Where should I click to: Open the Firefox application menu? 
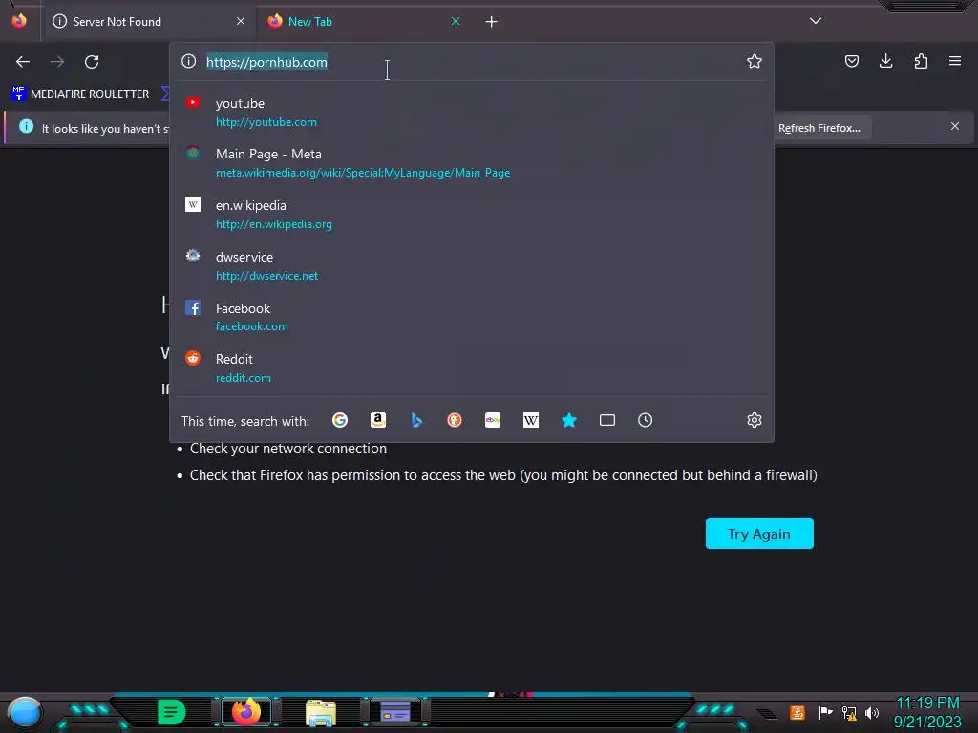point(954,61)
